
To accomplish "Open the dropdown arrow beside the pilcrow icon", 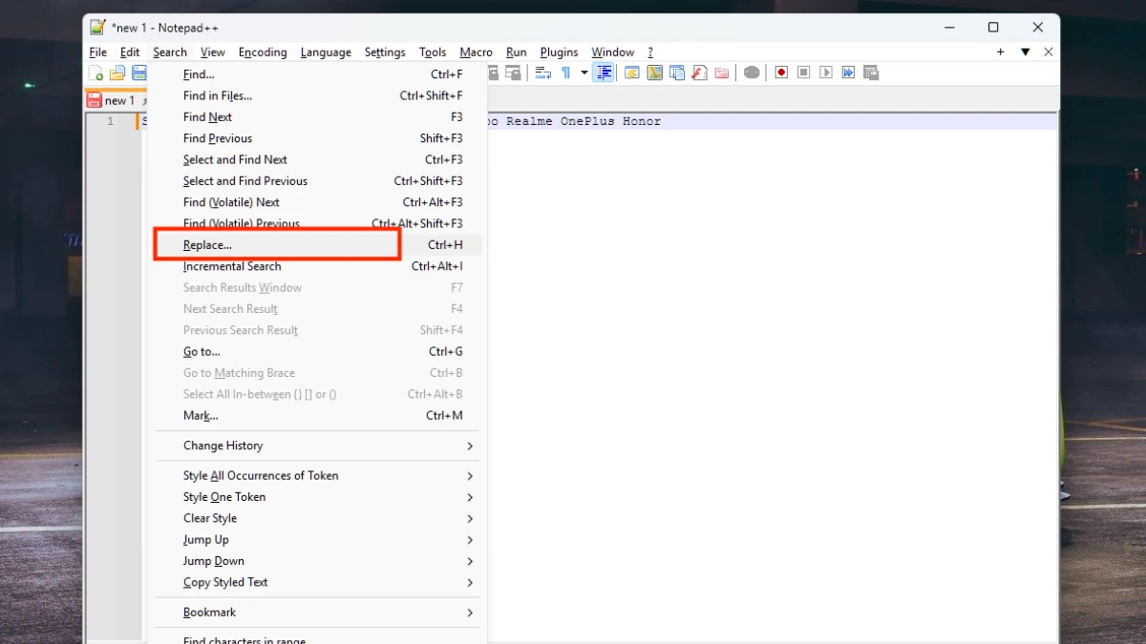I will tap(584, 73).
